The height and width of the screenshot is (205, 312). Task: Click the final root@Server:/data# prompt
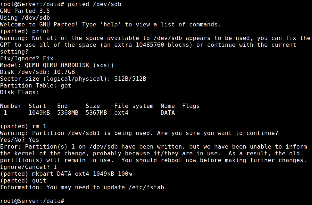click(x=32, y=201)
